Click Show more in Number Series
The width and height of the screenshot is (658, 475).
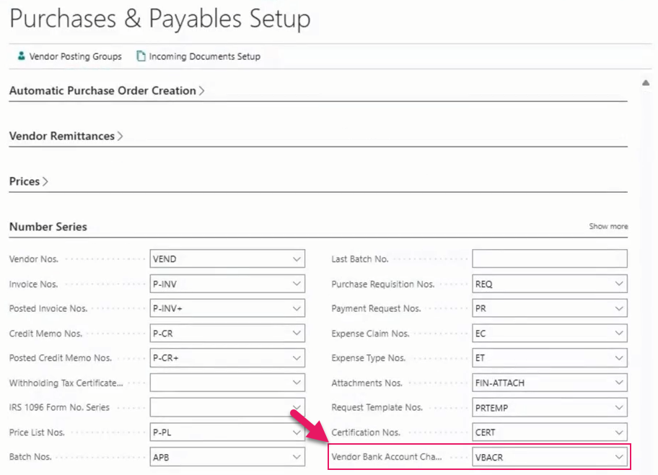[608, 227]
